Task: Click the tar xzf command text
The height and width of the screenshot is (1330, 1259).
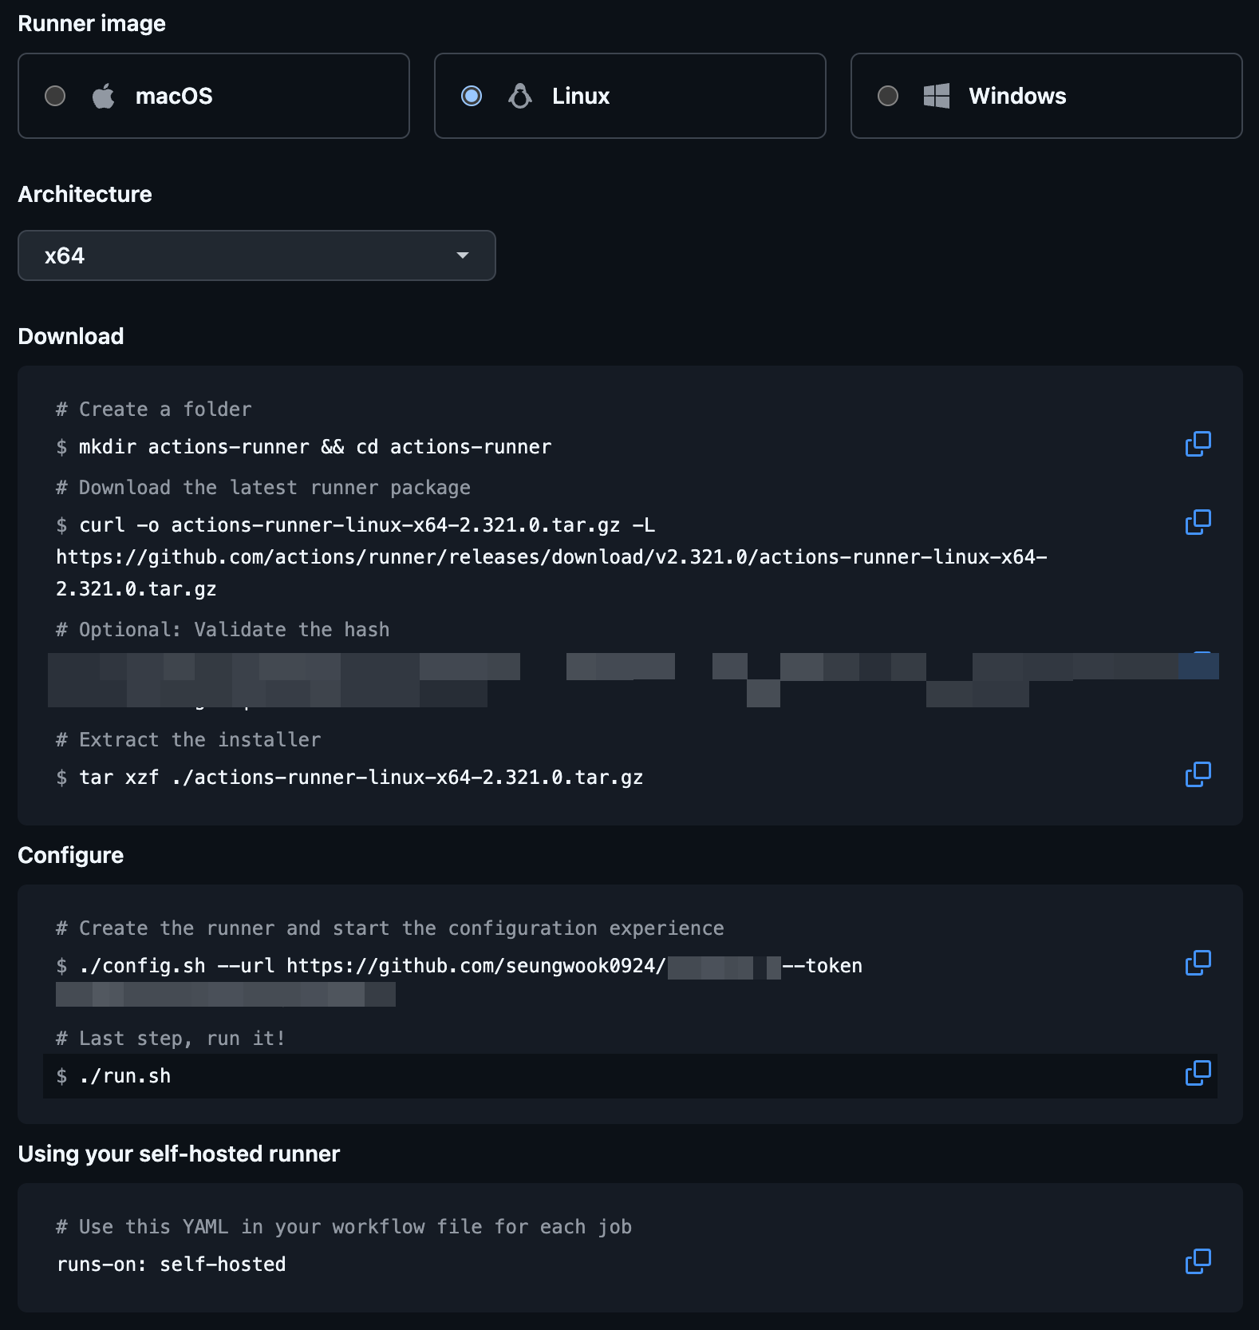Action: click(361, 778)
